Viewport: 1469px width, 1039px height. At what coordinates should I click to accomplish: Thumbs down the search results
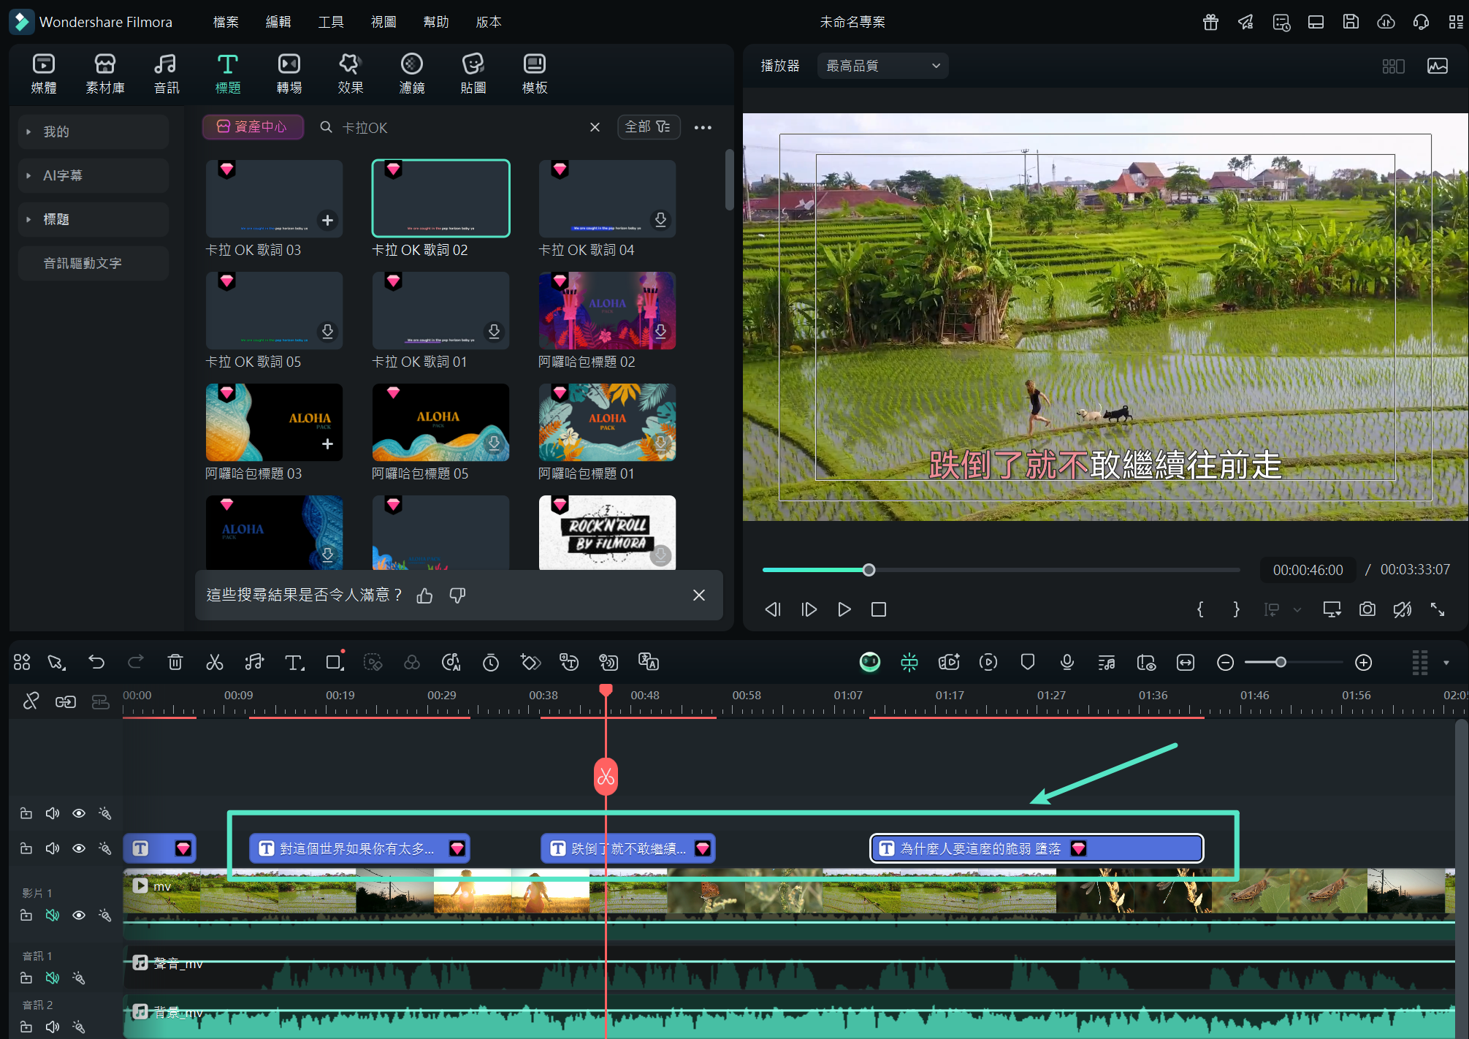(x=457, y=595)
